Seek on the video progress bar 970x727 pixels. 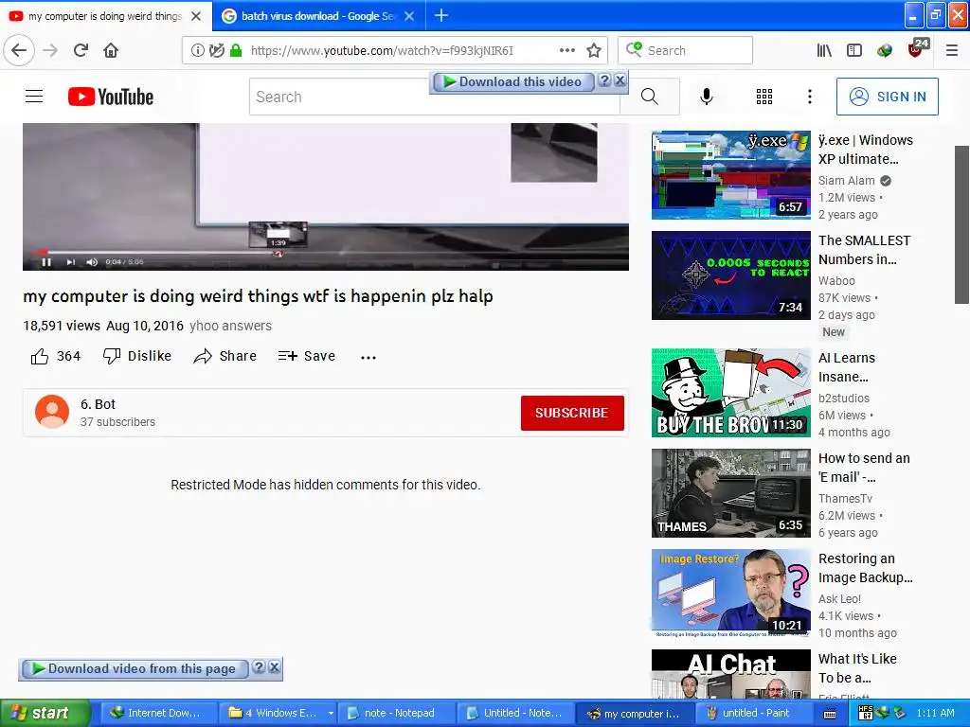pyautogui.click(x=326, y=252)
